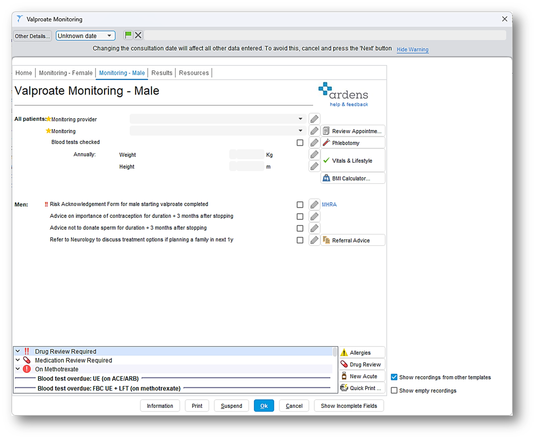
Task: Open the Monitoring dropdown list
Action: click(218, 131)
